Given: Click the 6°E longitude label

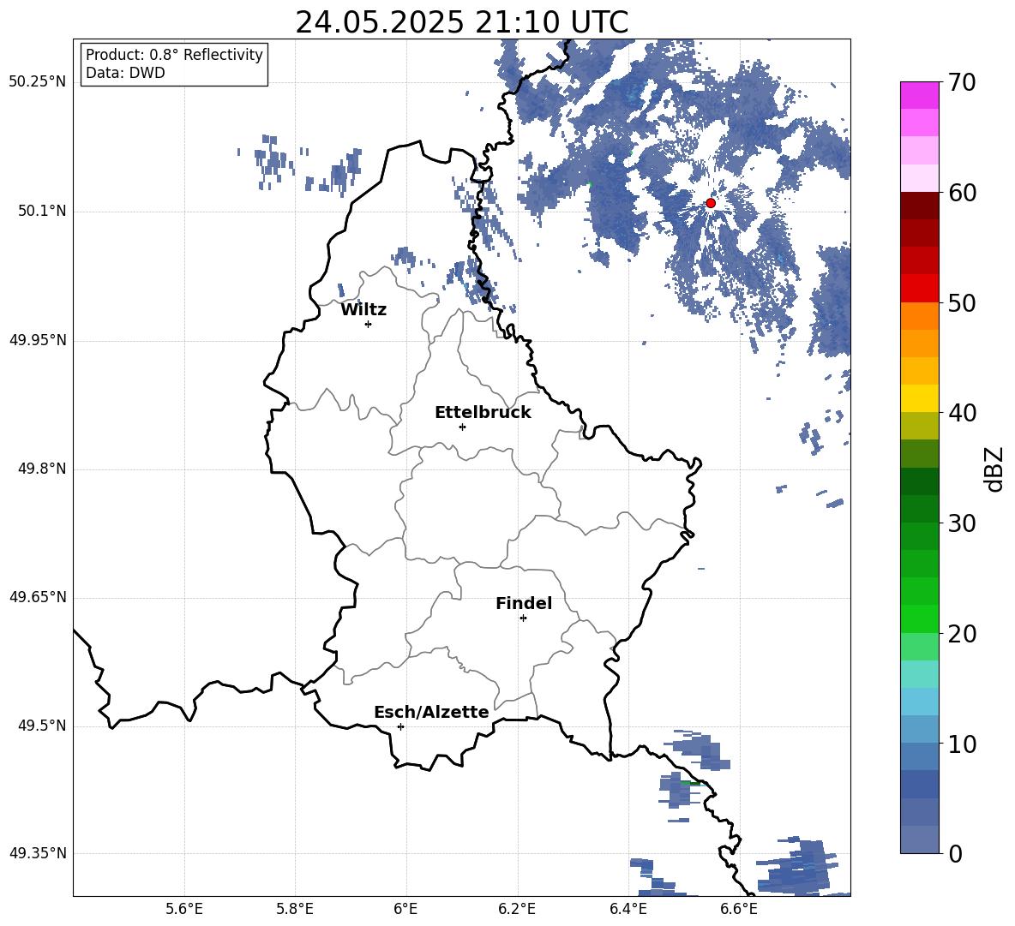Looking at the screenshot, I should point(405,909).
